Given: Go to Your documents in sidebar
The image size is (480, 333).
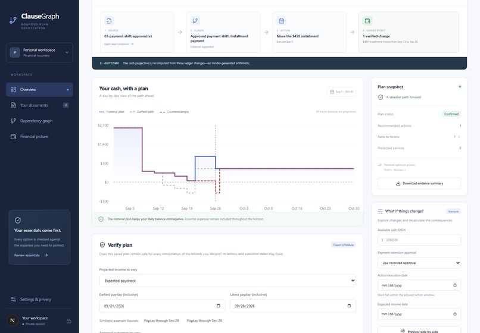Looking at the screenshot, I should click(x=39, y=105).
